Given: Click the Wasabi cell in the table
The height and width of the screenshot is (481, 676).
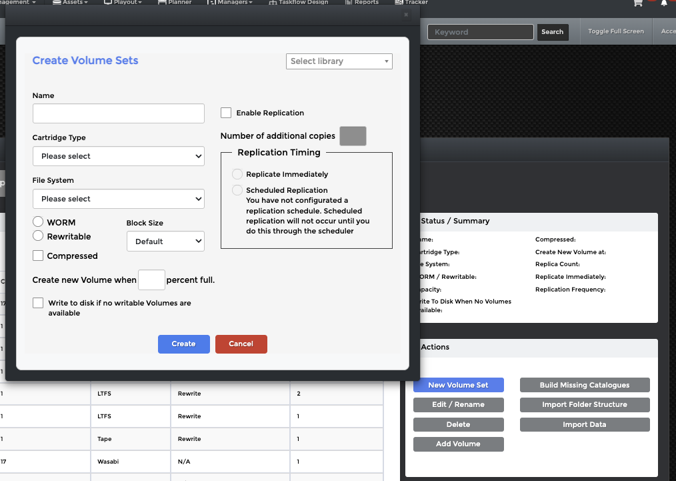Looking at the screenshot, I should pos(131,462).
